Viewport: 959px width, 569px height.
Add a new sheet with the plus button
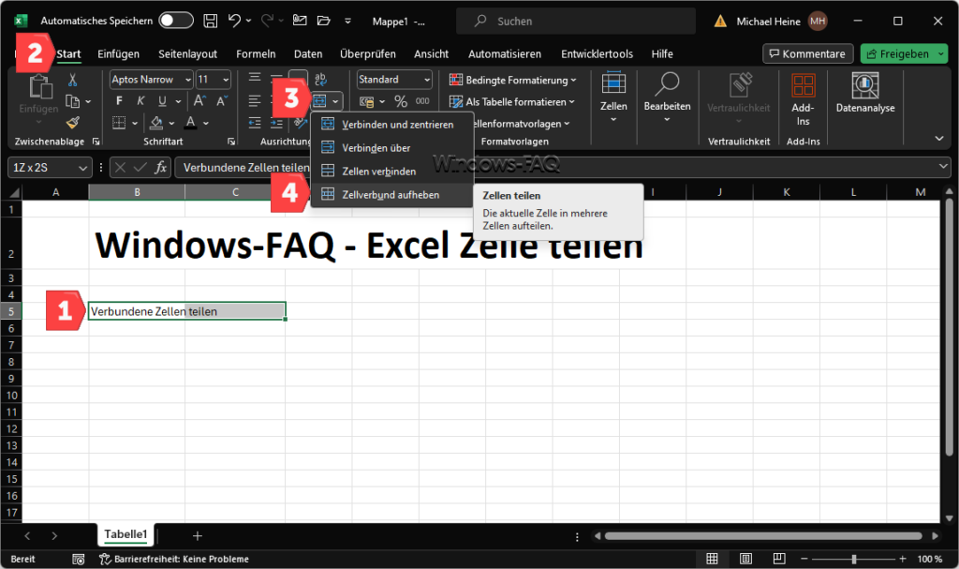tap(197, 536)
